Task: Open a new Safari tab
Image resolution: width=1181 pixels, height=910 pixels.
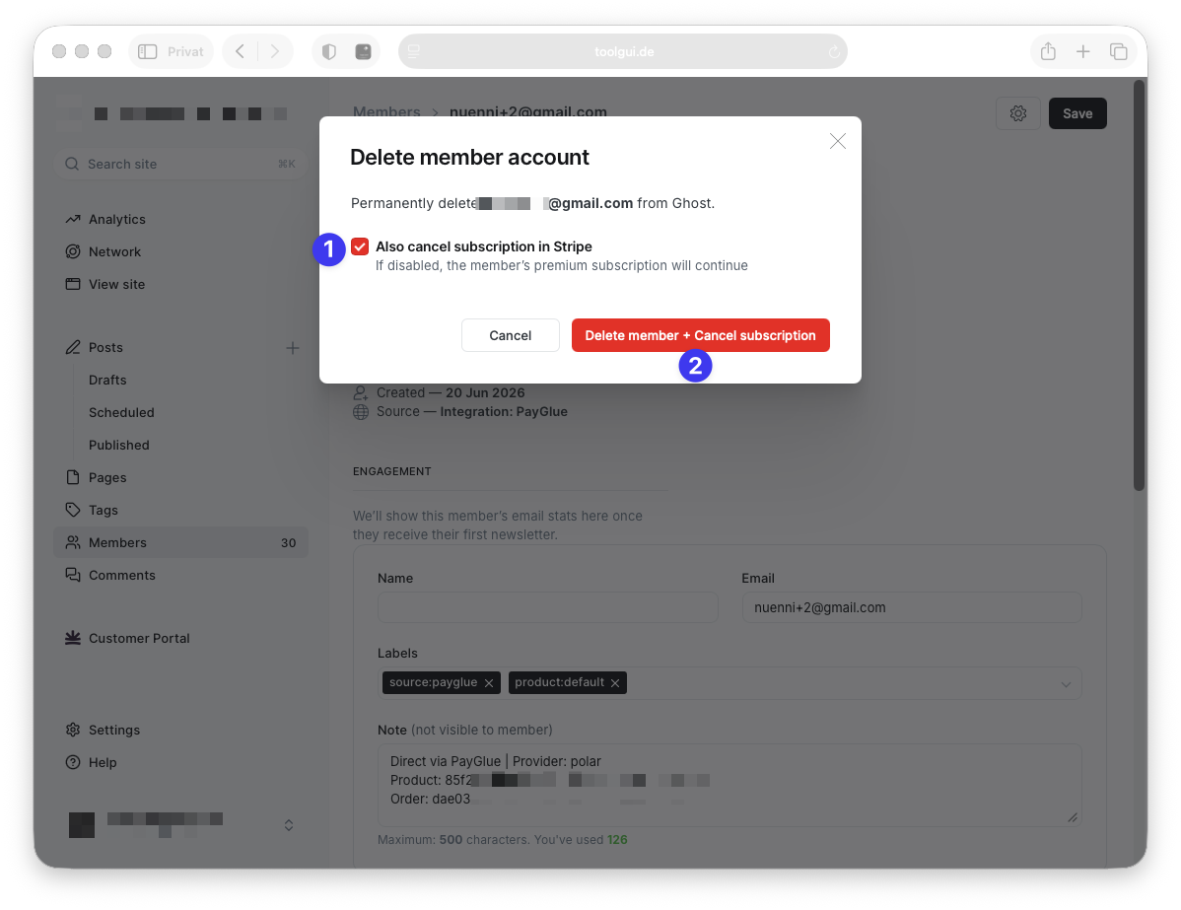Action: click(x=1082, y=51)
